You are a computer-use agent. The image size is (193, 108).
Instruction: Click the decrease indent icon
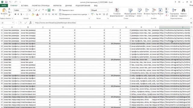click(53, 14)
